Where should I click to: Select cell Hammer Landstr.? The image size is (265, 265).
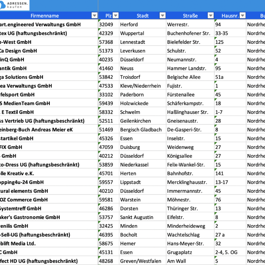coord(190,68)
